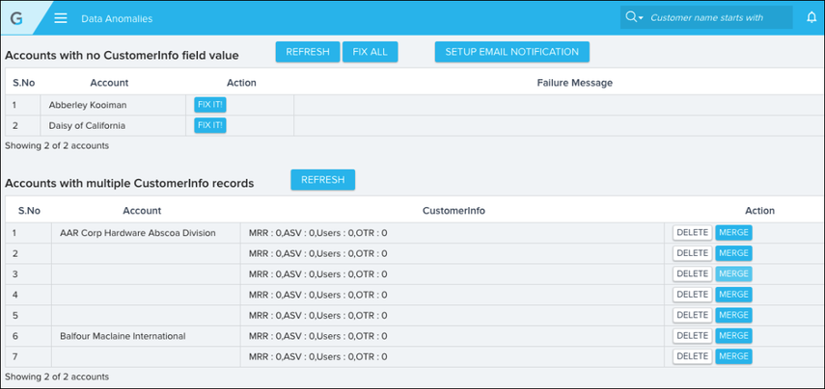Click the Gainsight G logo
The width and height of the screenshot is (825, 389).
[x=16, y=18]
